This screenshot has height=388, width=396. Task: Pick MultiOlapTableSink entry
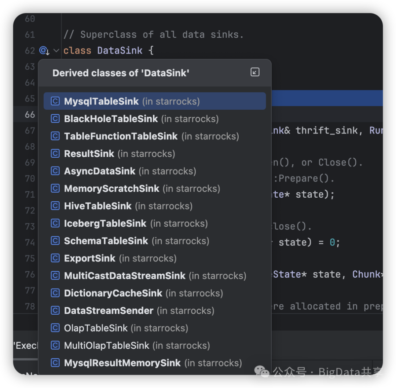(x=155, y=345)
